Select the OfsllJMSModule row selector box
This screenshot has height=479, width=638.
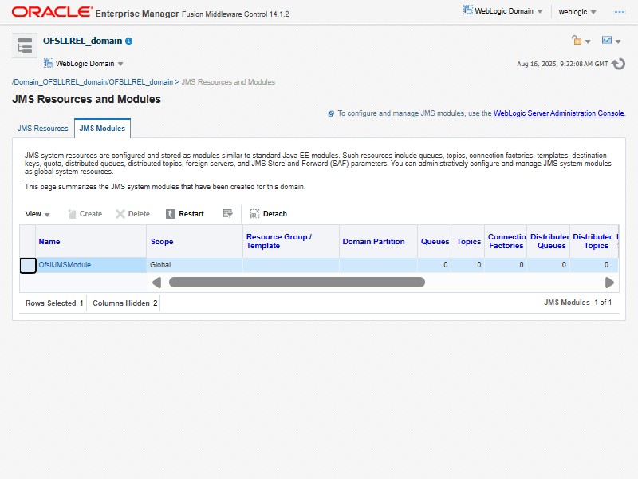point(28,266)
